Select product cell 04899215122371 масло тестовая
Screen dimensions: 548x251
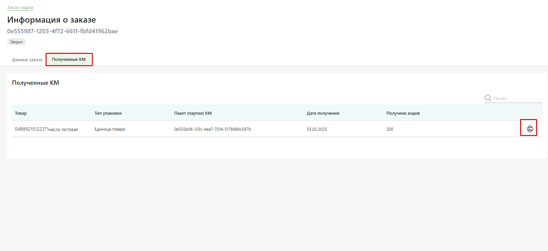46,129
